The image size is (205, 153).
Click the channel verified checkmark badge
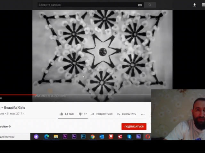pyautogui.click(x=10, y=127)
